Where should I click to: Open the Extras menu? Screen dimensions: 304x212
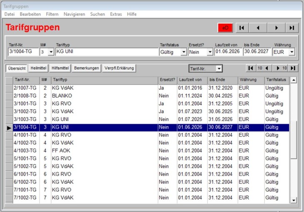coord(116,14)
